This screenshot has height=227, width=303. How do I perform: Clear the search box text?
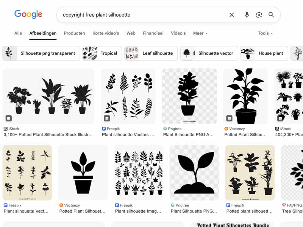pos(231,15)
